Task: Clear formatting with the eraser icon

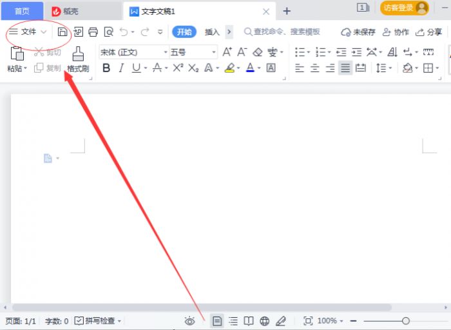Action: click(258, 52)
